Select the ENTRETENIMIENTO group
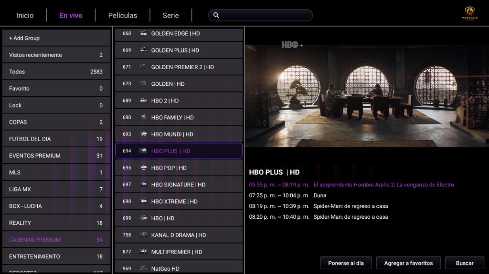Screen dimensions: 489x274 56,256
